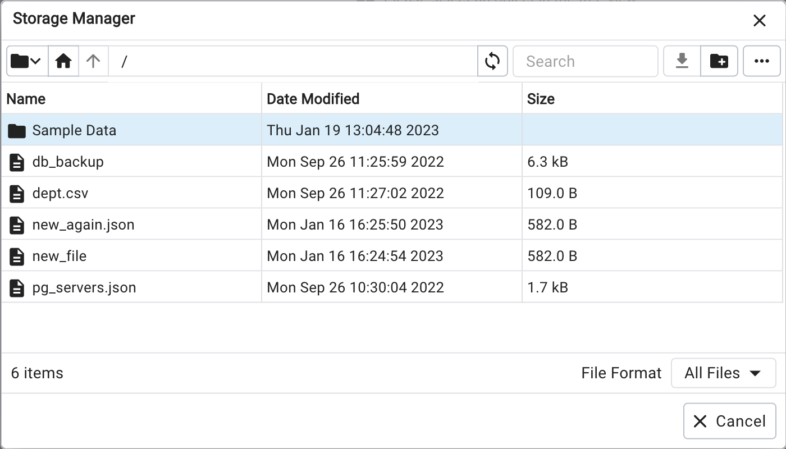
Task: Click the path text field
Action: click(x=292, y=61)
